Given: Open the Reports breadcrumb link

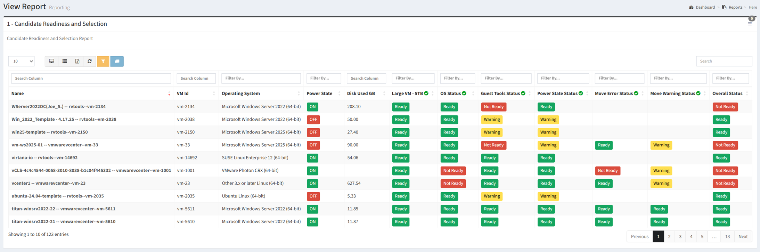Looking at the screenshot, I should point(735,7).
